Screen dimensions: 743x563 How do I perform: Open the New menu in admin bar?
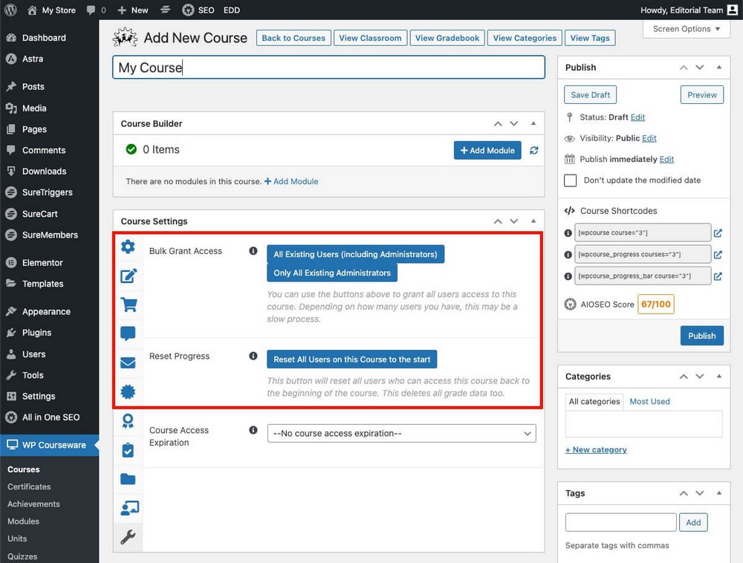click(x=133, y=10)
